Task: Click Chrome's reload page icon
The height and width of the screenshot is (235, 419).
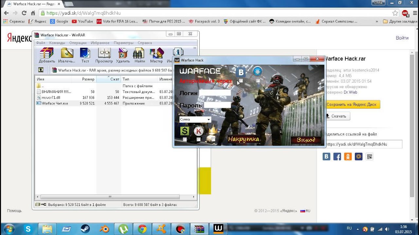Action: tap(24, 13)
